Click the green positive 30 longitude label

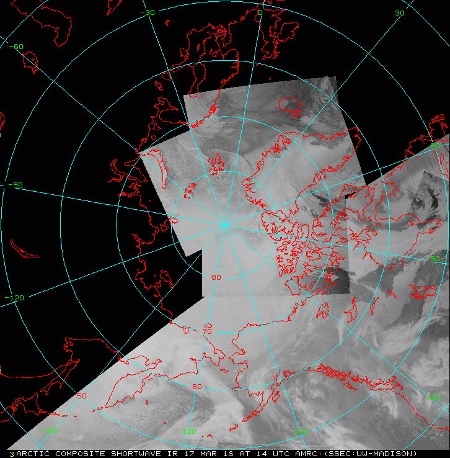point(400,13)
